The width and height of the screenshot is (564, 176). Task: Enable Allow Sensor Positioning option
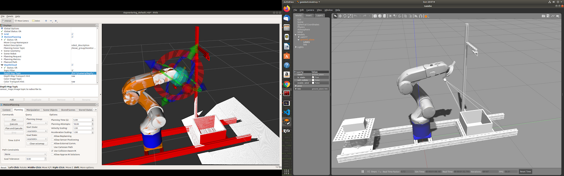click(x=53, y=140)
